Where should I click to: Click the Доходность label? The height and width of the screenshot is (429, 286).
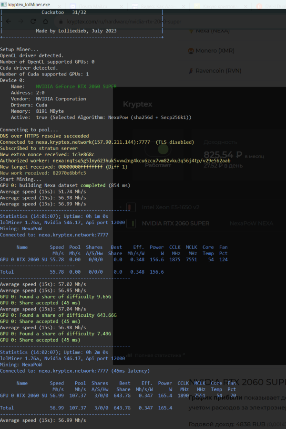pos(220,142)
